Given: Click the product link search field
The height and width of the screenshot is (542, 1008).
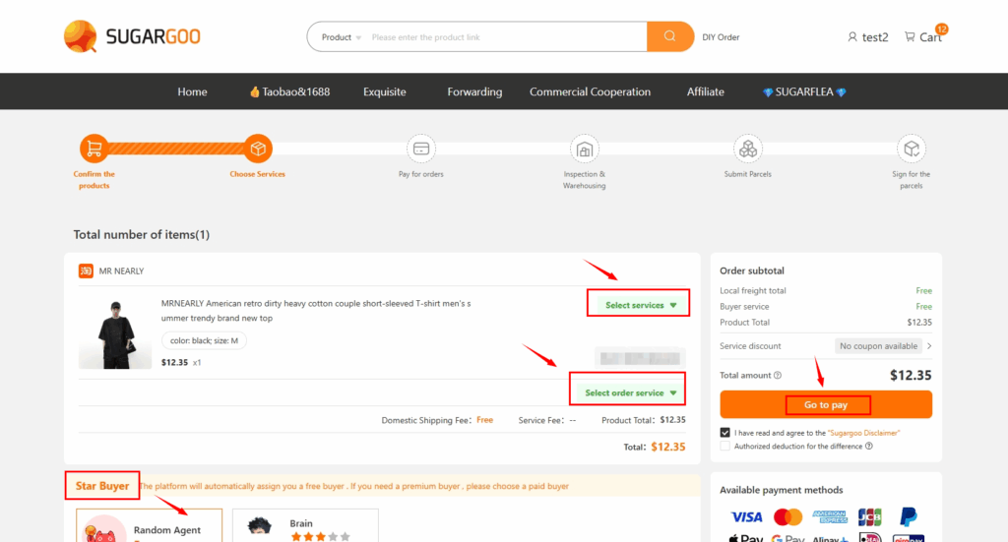Looking at the screenshot, I should (507, 37).
